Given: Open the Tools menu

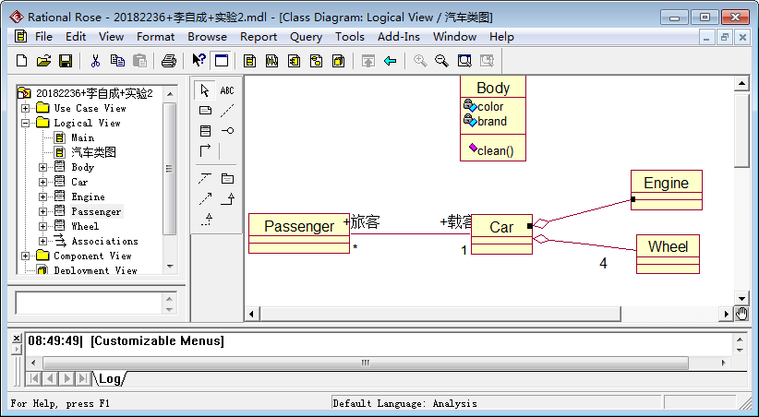Looking at the screenshot, I should pos(349,37).
